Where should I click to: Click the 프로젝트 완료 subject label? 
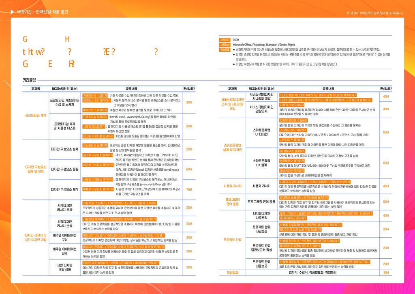[x=233, y=240]
